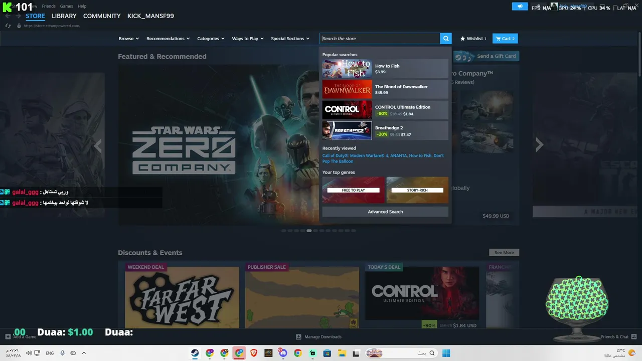Click the Manage Downloads label
642x361 pixels.
click(x=323, y=337)
